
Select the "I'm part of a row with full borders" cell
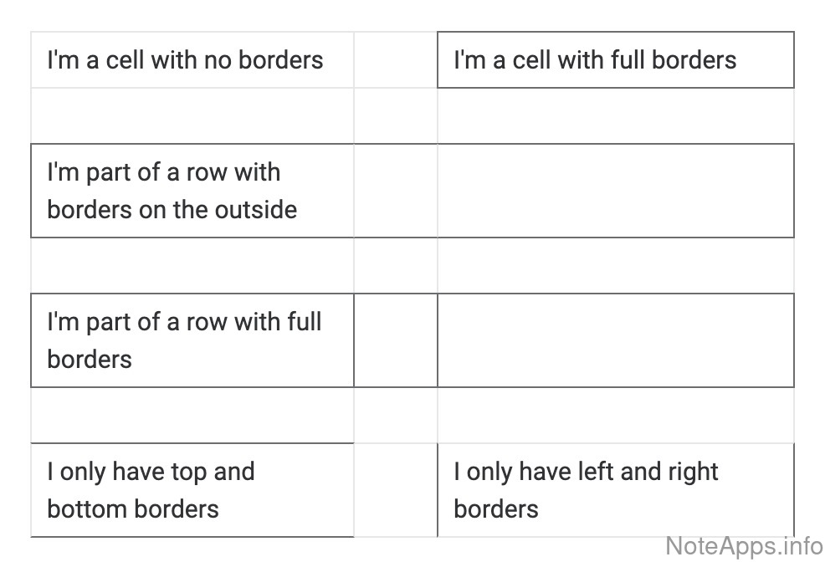coord(192,340)
